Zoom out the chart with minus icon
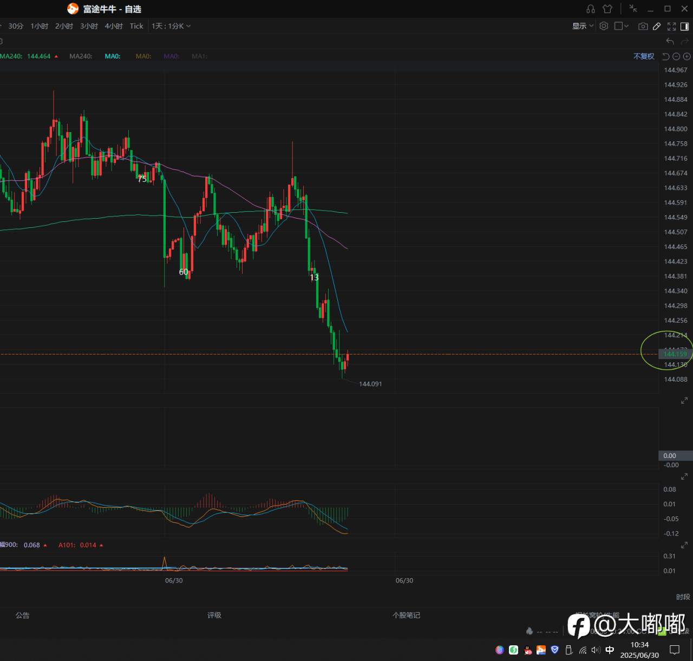 (x=676, y=56)
